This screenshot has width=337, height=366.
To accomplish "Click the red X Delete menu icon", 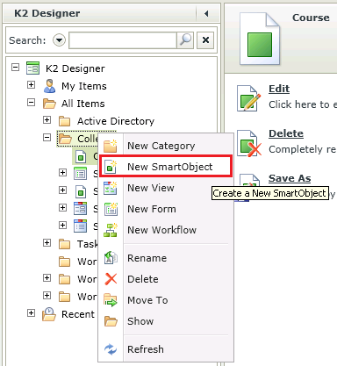I will click(111, 279).
